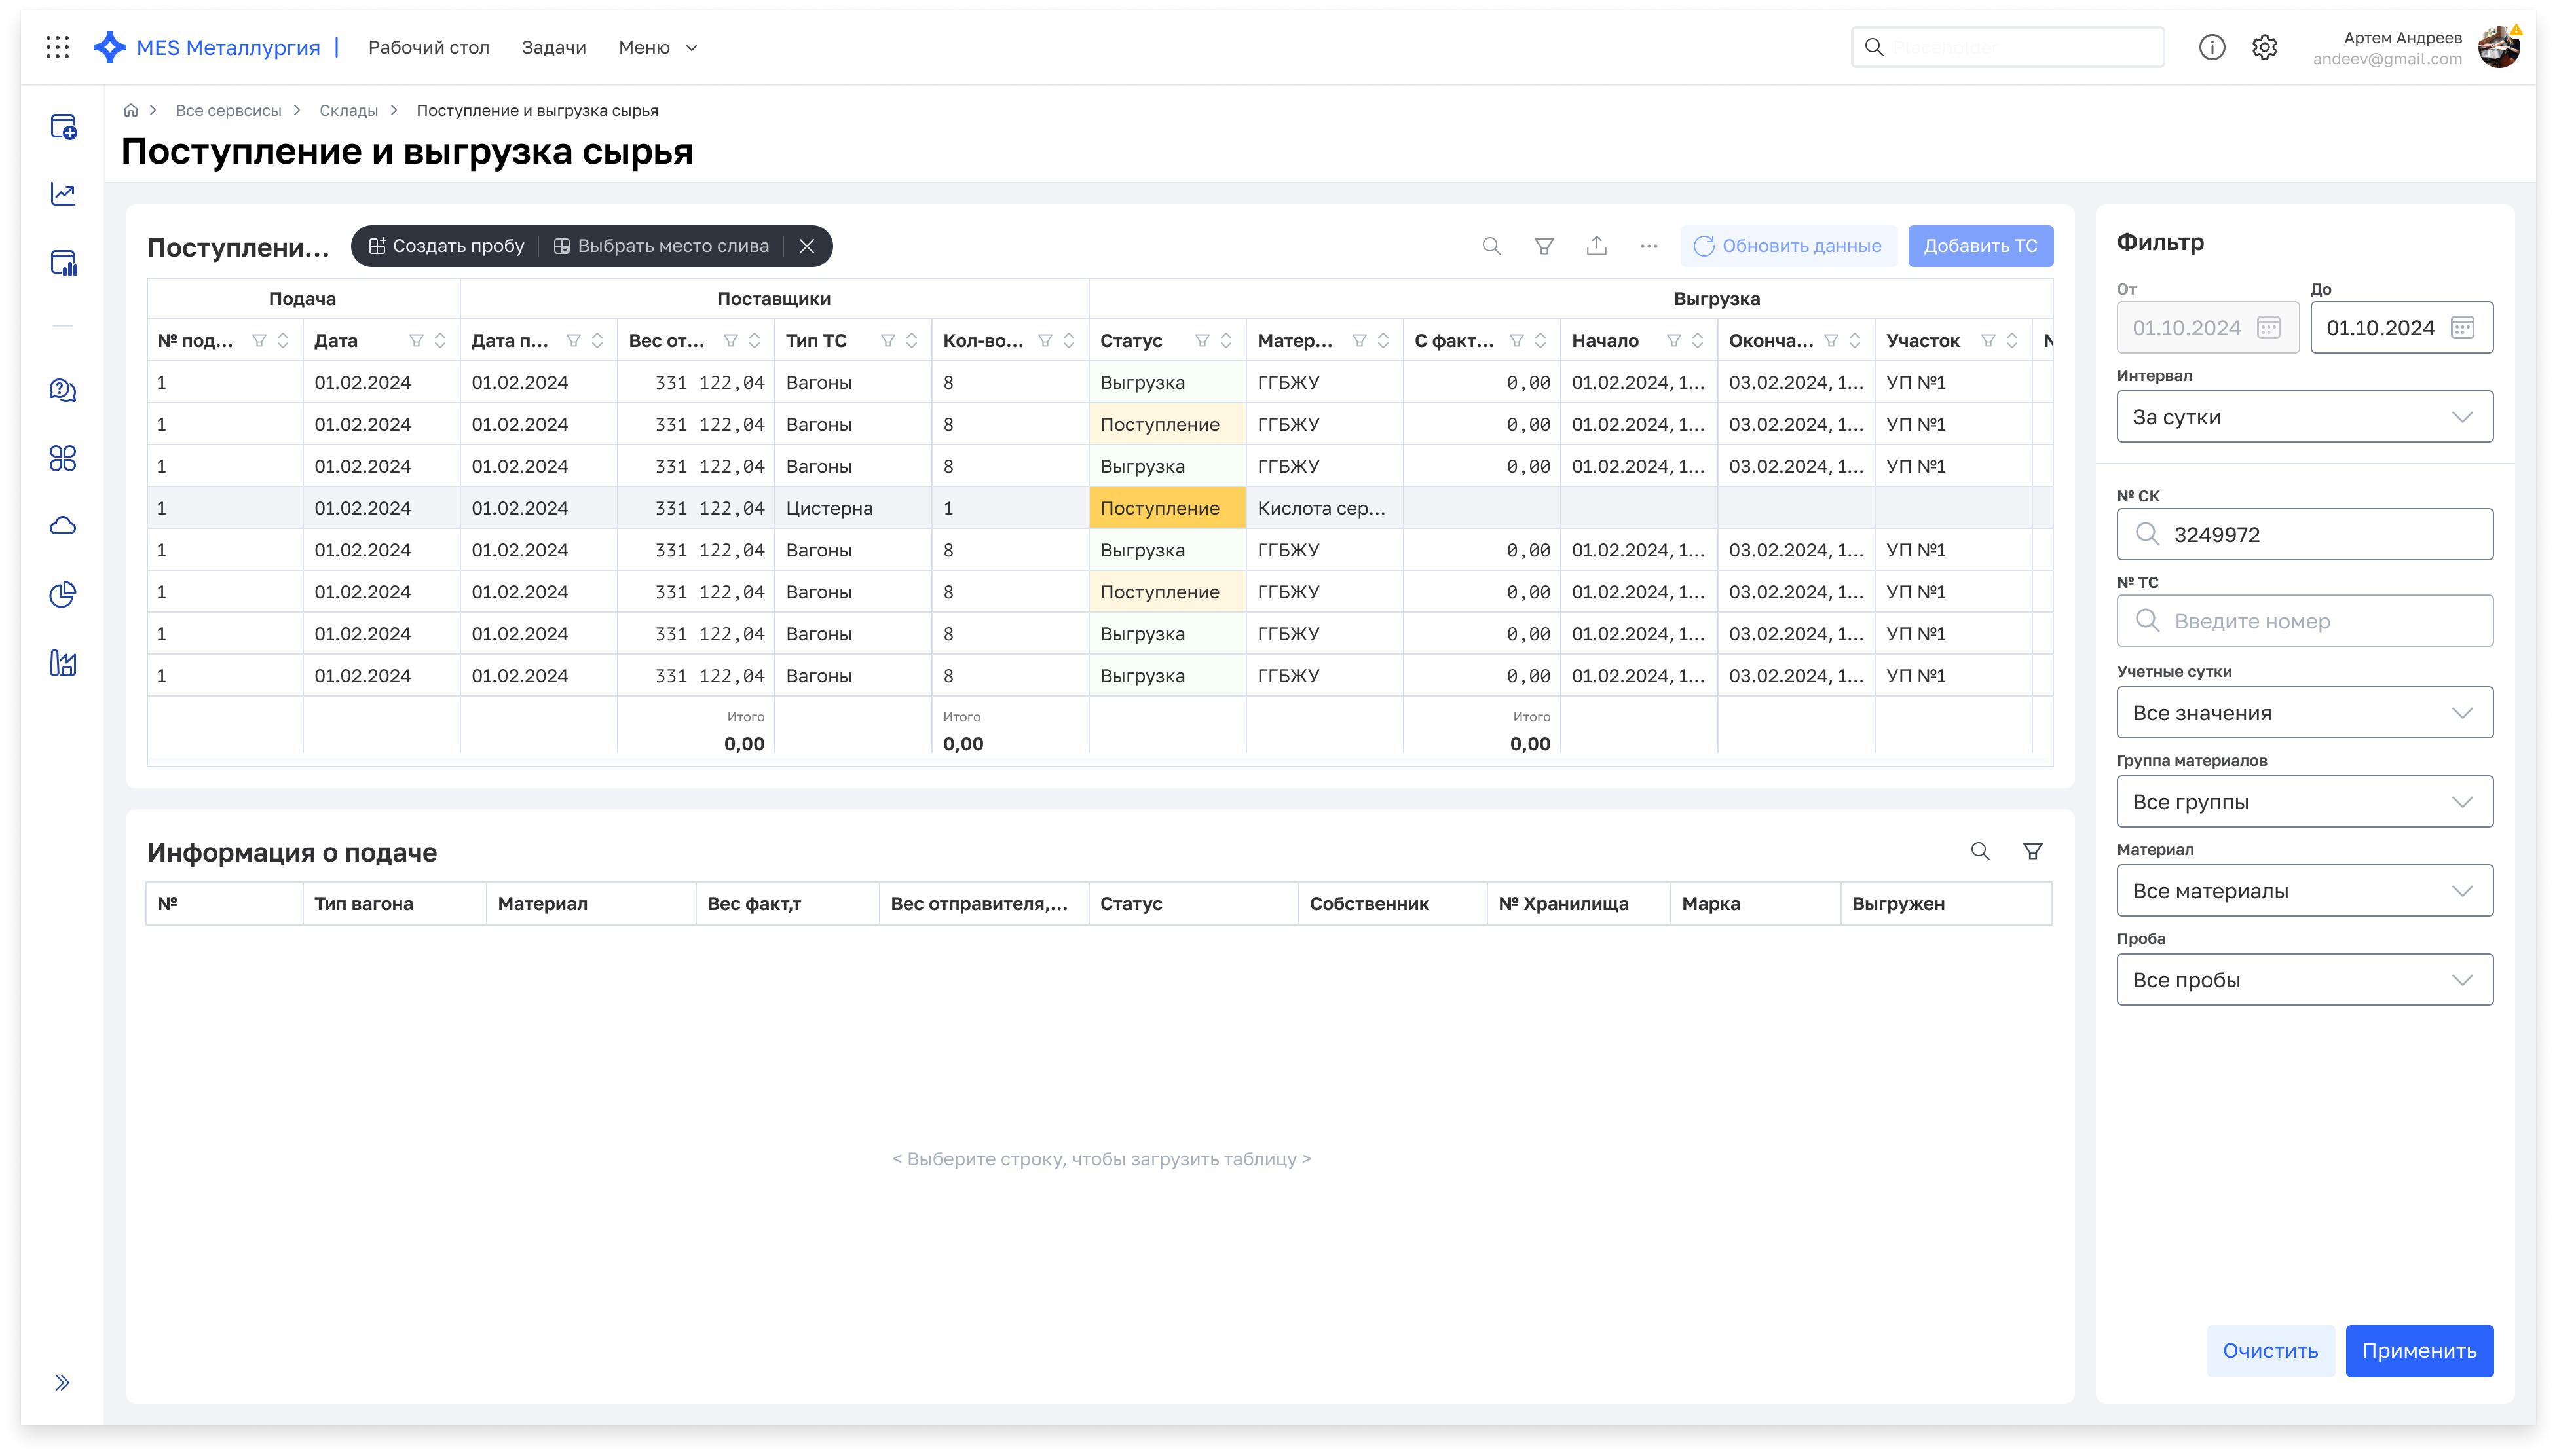Go to Рабочий стол in top navigation
2557x1456 pixels.
[428, 47]
